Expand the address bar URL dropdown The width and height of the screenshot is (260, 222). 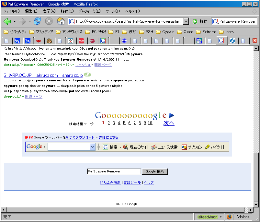click(186, 21)
